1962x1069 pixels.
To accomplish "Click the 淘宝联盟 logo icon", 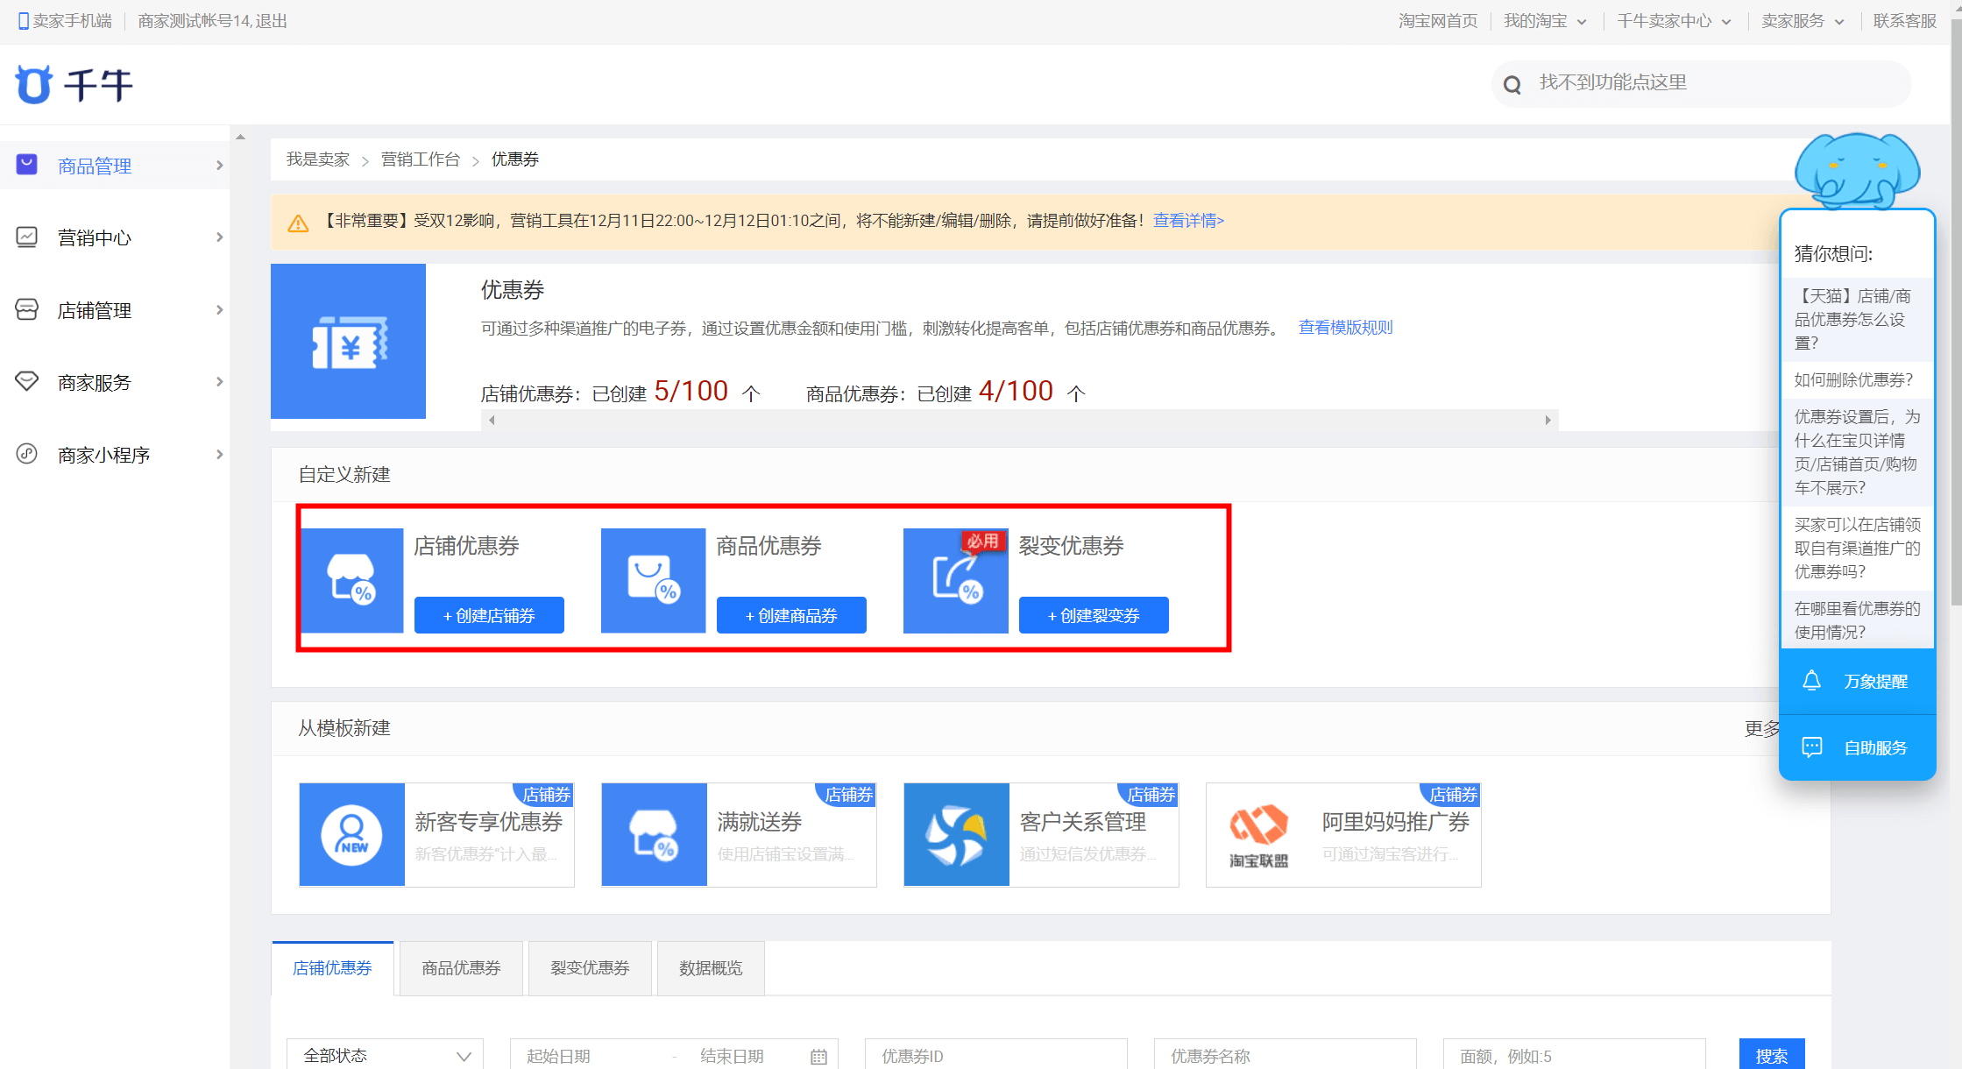I will tap(1259, 834).
